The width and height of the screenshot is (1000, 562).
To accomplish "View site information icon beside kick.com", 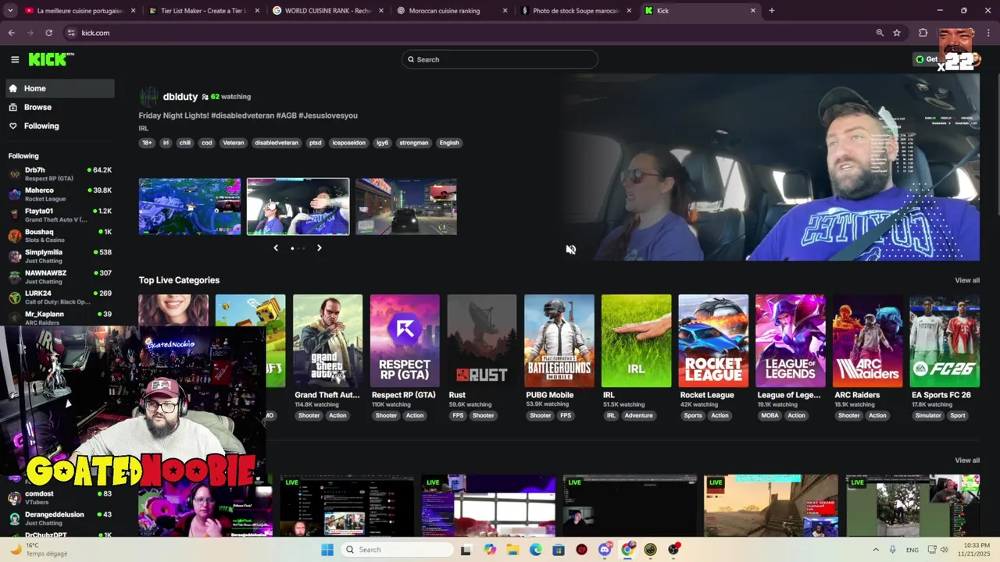I will point(71,33).
